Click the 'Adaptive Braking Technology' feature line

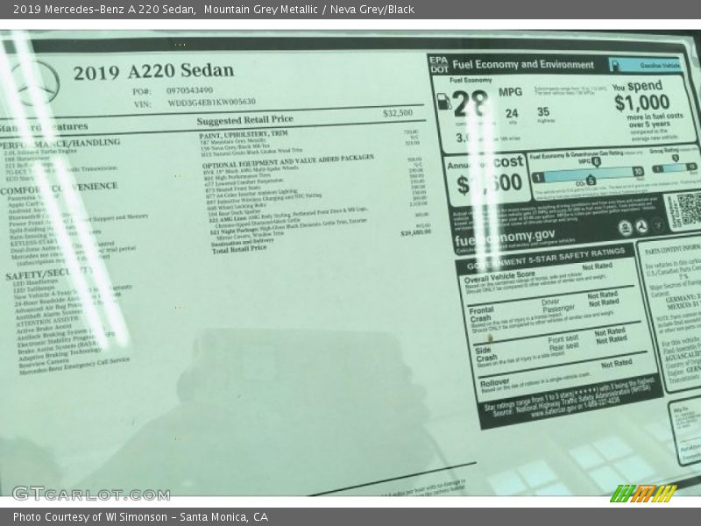[60, 355]
